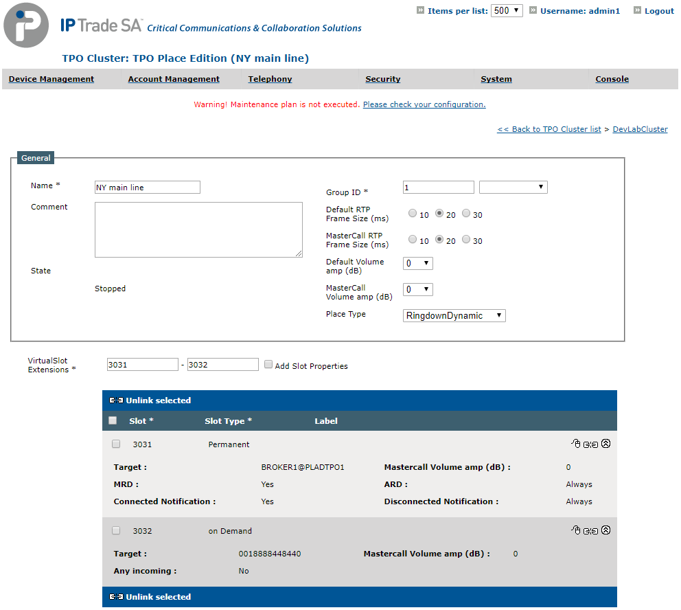This screenshot has height=610, width=681.
Task: Click the arrow icon beside Items per list
Action: (420, 10)
